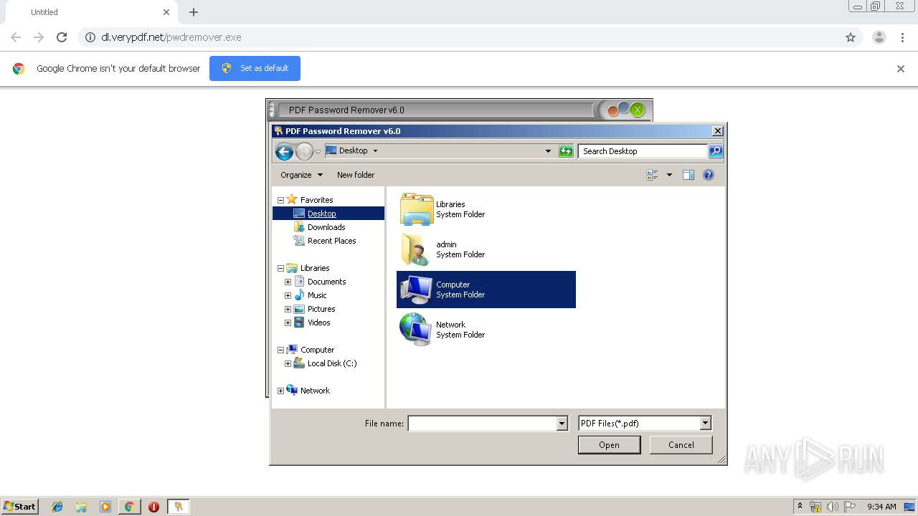Click the green X button on background PDF Password Remover window
Viewport: 918px width, 516px height.
(637, 110)
